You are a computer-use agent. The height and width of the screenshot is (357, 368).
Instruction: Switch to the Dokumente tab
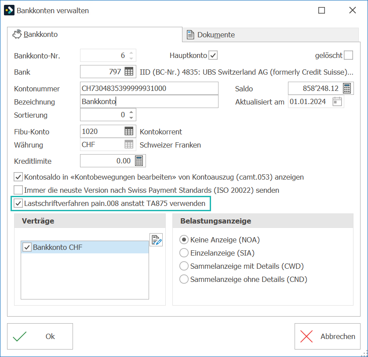coord(270,35)
